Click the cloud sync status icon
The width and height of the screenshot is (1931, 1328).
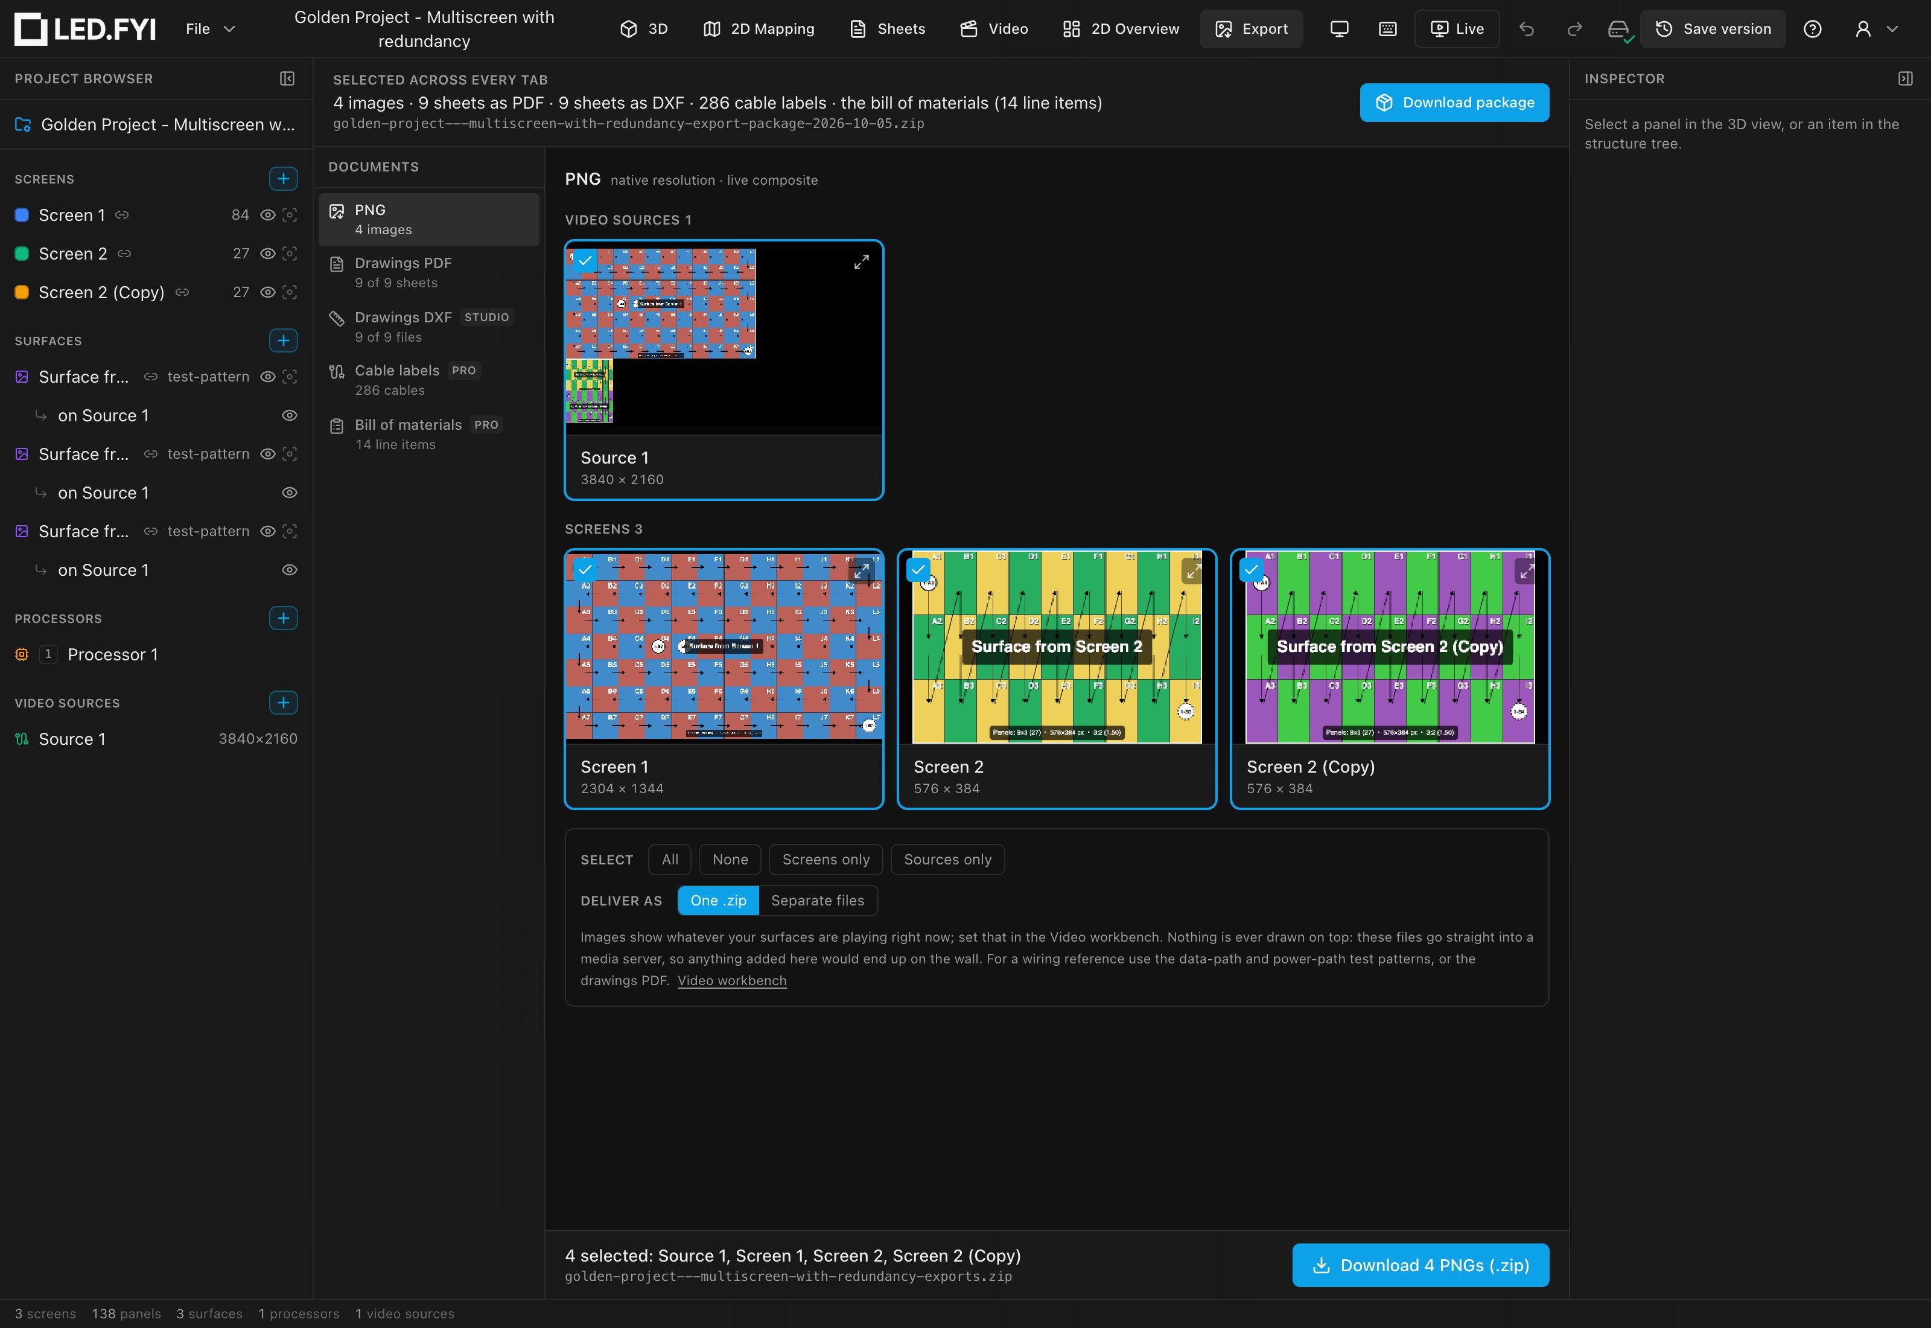click(x=1619, y=30)
